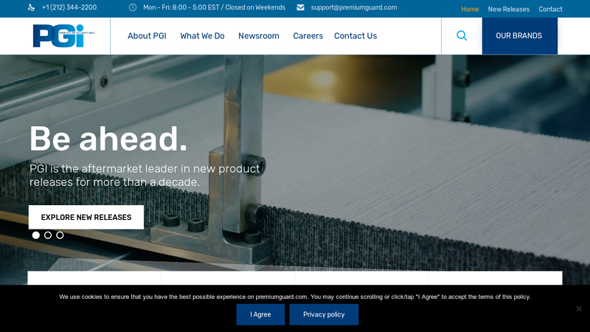Switch to the second slide dot
The height and width of the screenshot is (332, 590).
pyautogui.click(x=48, y=235)
